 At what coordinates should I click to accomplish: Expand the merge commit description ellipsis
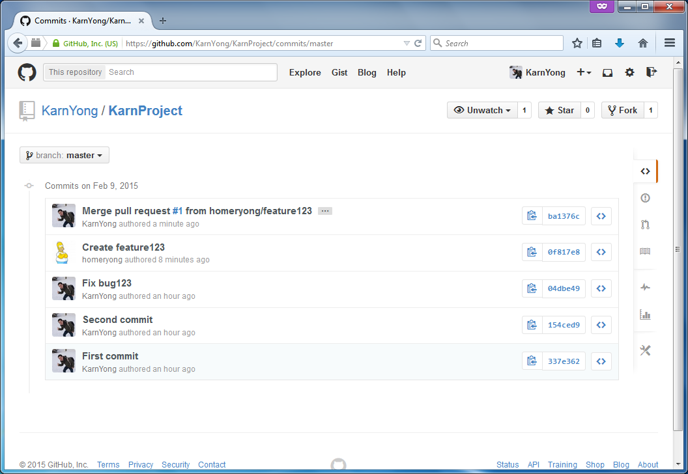coord(325,211)
